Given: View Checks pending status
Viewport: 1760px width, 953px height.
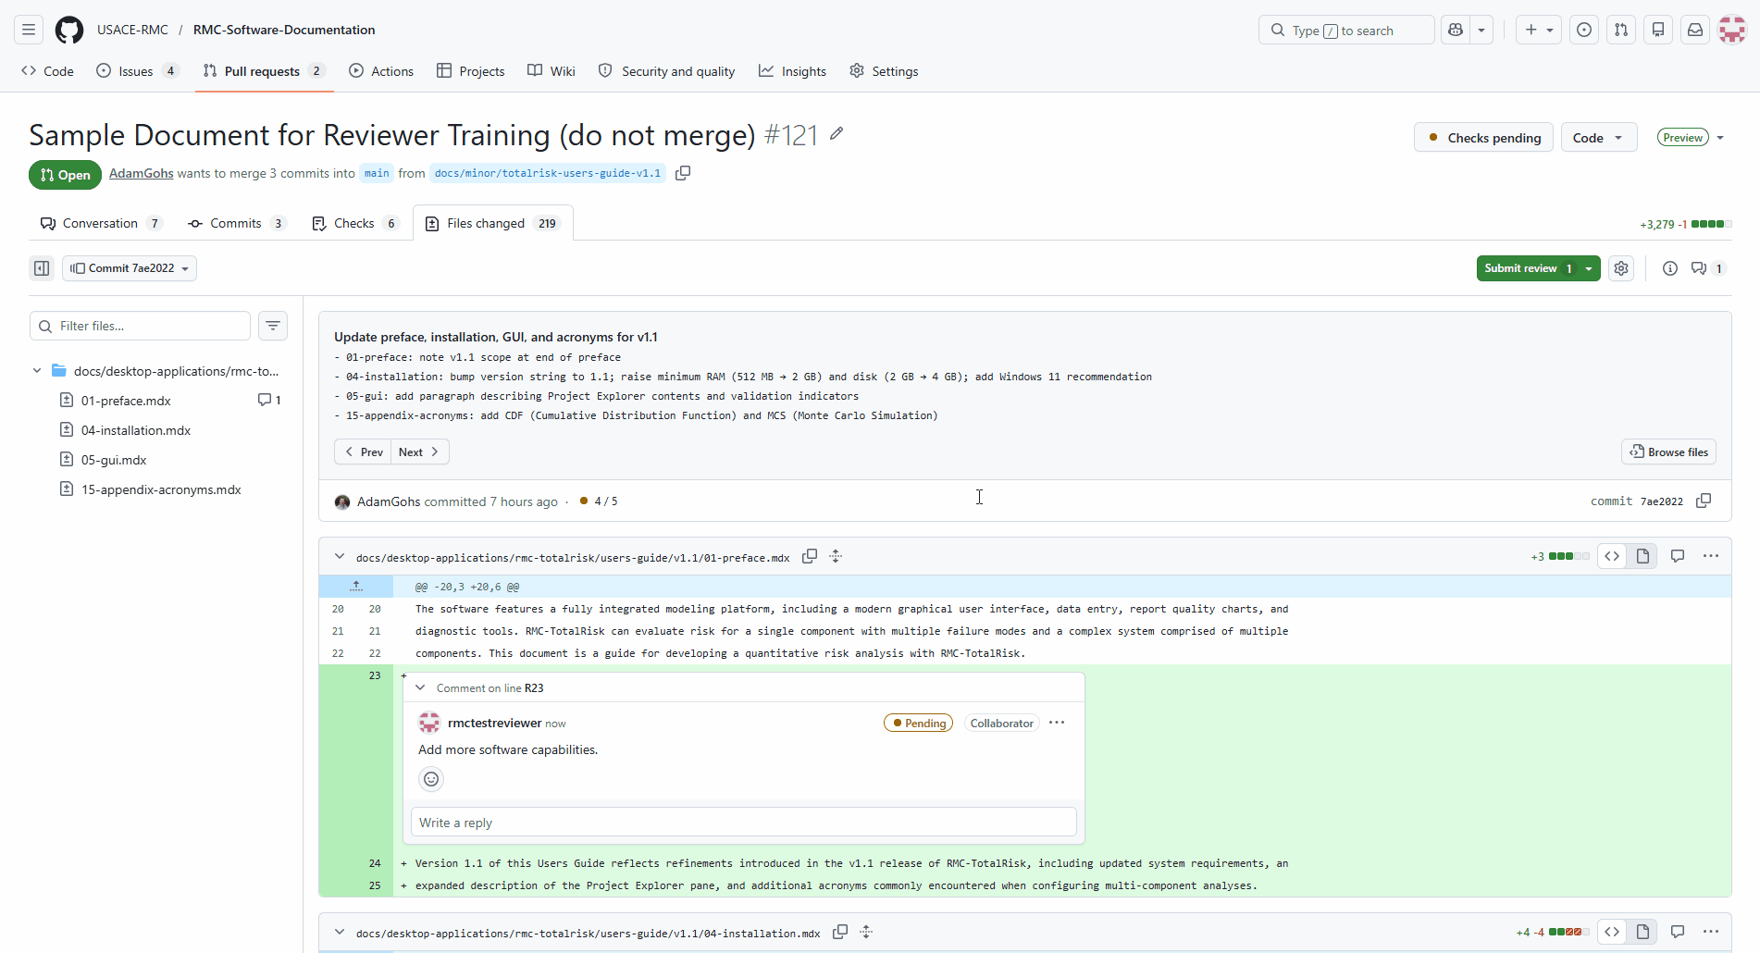Looking at the screenshot, I should pos(1483,138).
